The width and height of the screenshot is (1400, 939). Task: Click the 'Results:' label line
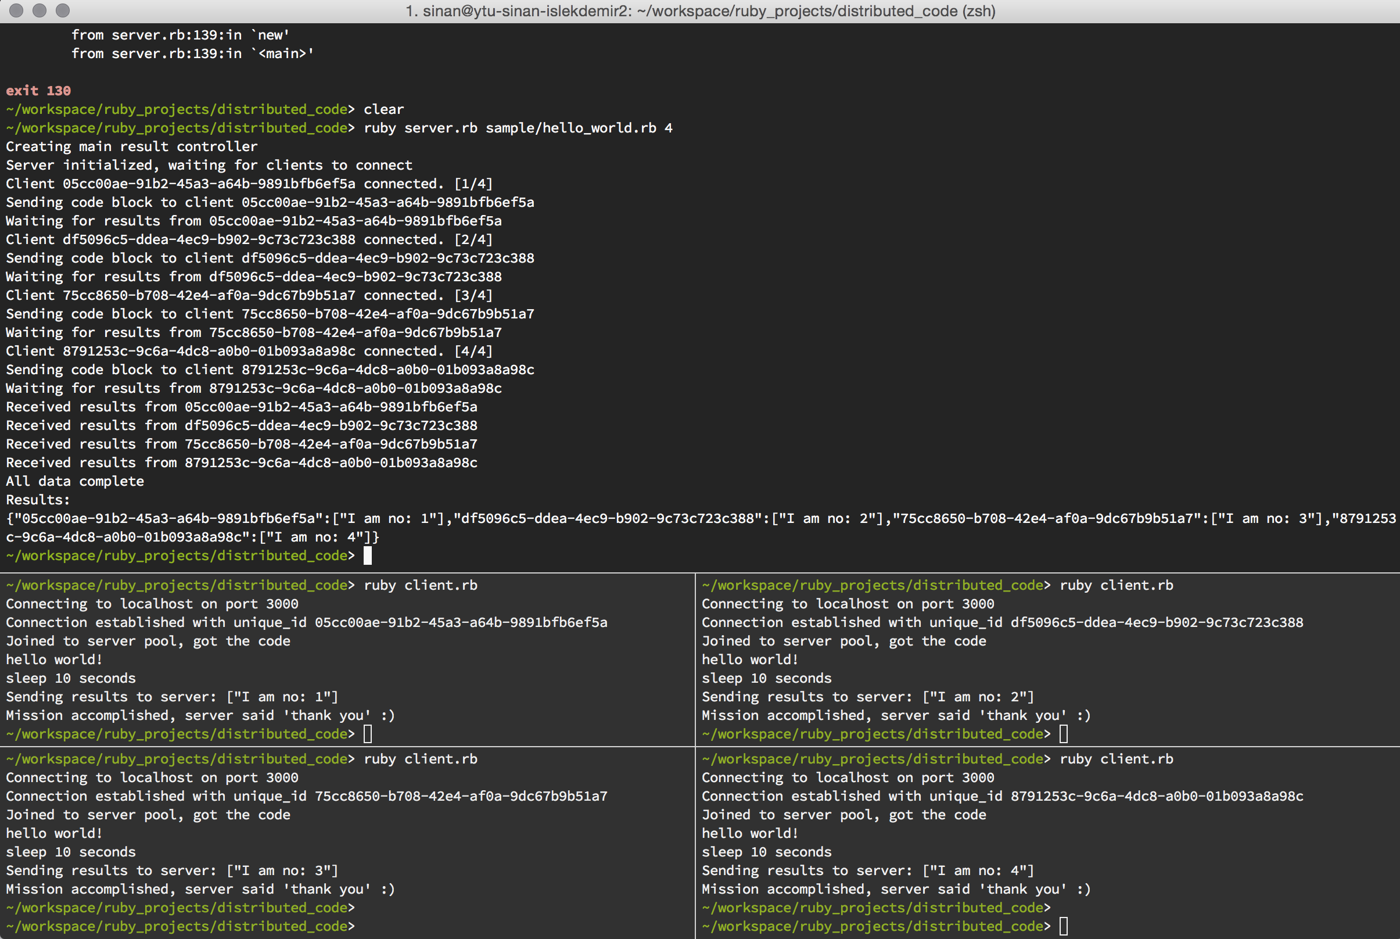point(38,500)
